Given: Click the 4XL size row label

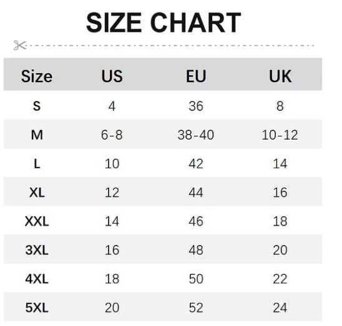Looking at the screenshot, I should coord(37,279).
